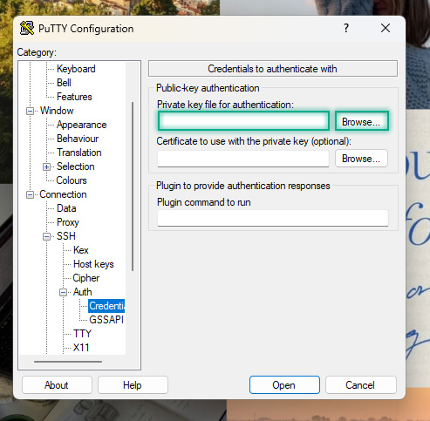The height and width of the screenshot is (421, 430).
Task: Collapse the Connection tree node
Action: point(30,194)
